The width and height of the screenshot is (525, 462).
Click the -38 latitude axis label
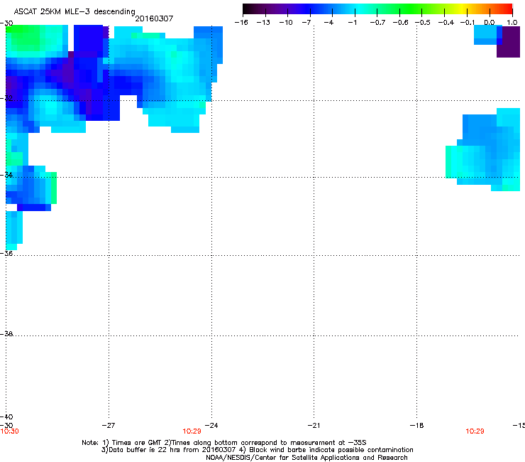(x=6, y=334)
